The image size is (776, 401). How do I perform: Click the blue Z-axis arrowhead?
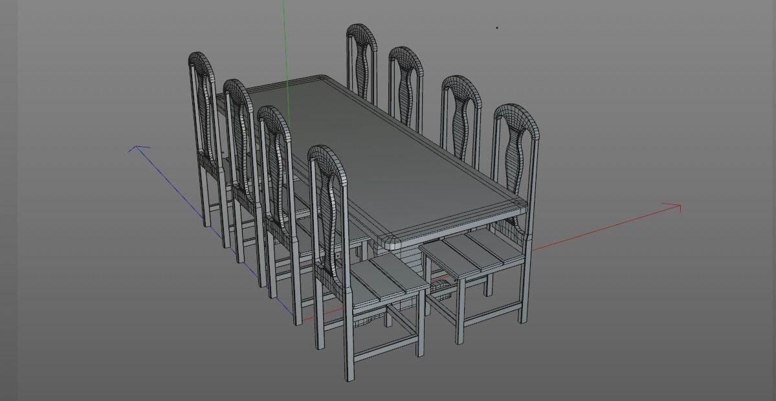[x=138, y=148]
